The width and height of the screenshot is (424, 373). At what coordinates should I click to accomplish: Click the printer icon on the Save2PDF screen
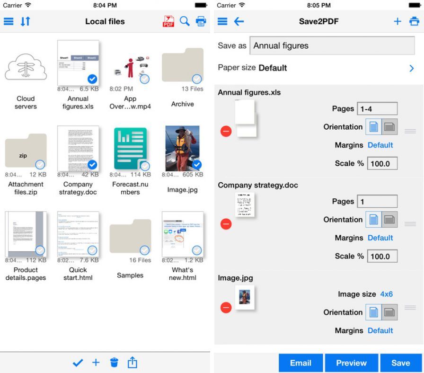point(414,21)
